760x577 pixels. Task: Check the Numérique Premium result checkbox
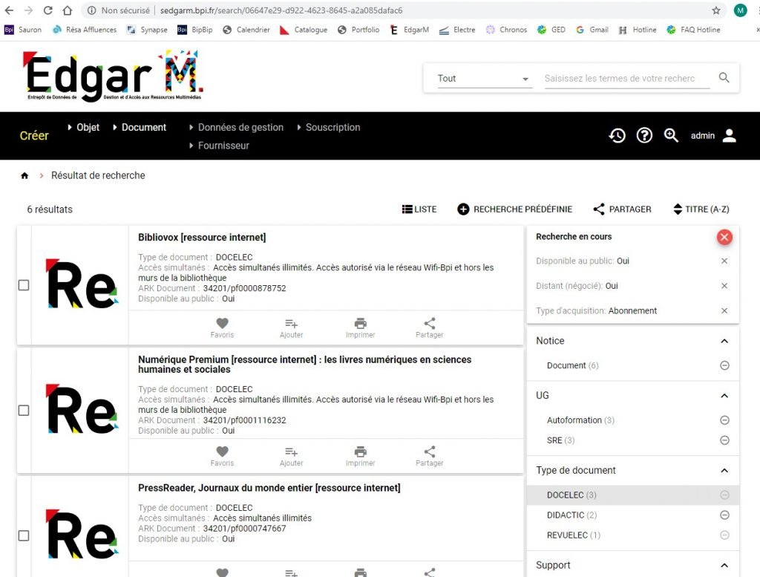point(24,410)
